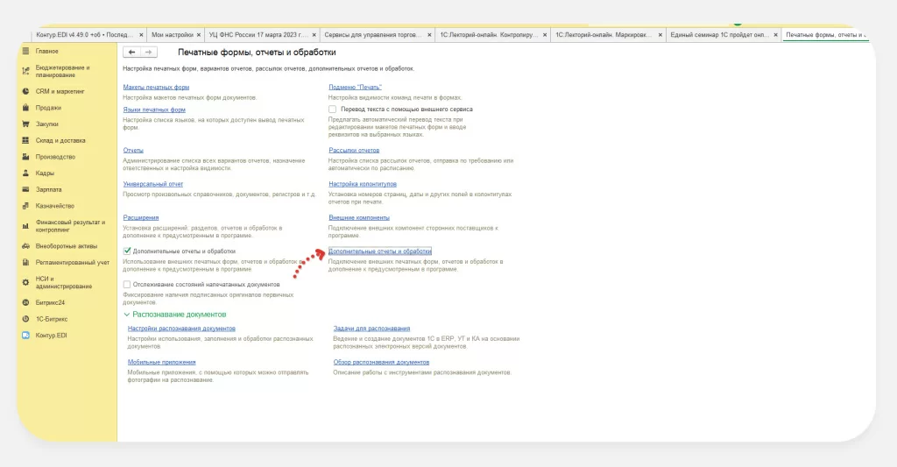The width and height of the screenshot is (897, 467).
Task: Open the Контур.EDI sidebar icon
Action: (26, 336)
